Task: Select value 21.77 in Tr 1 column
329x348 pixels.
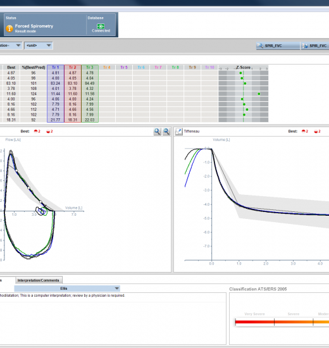Action: pos(56,120)
